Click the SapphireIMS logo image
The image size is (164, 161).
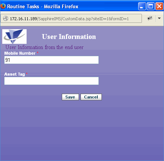[x=14, y=36]
